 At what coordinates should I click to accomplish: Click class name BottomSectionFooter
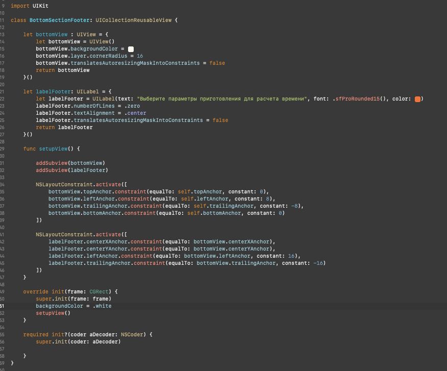(60, 20)
